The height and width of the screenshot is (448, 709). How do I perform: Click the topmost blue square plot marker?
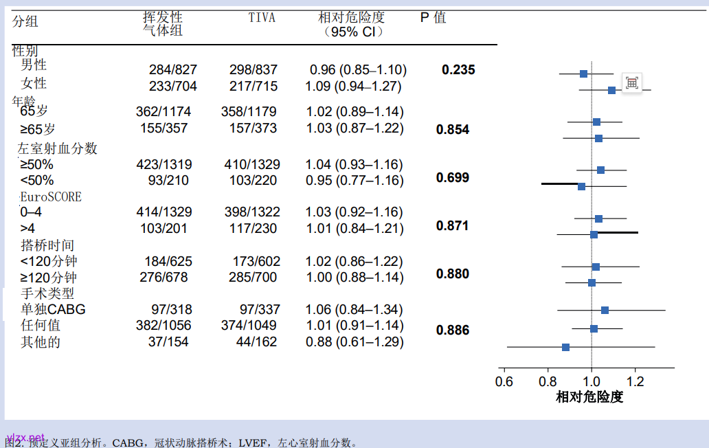point(583,74)
